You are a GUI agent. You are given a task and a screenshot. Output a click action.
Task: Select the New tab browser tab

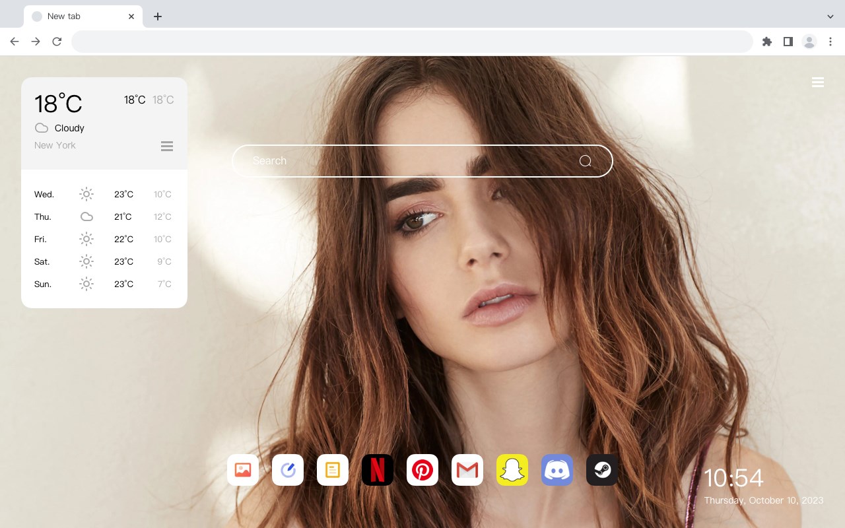coord(83,16)
